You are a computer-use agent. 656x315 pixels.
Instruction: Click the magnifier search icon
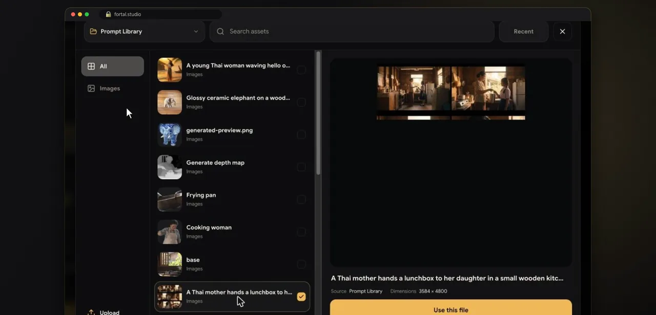[220, 31]
